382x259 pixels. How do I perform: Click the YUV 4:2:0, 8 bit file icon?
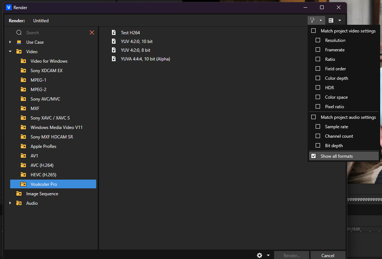pyautogui.click(x=113, y=50)
